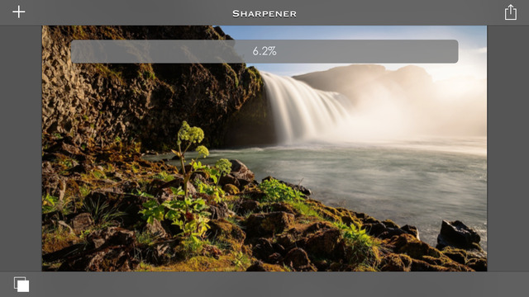
Task: Tap the dark boulder in the water
Action: (x=458, y=235)
